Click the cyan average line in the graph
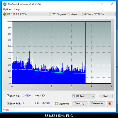118x118 pixels. (x=49, y=72)
